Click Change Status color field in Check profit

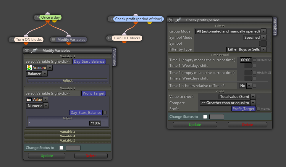tap(217, 117)
